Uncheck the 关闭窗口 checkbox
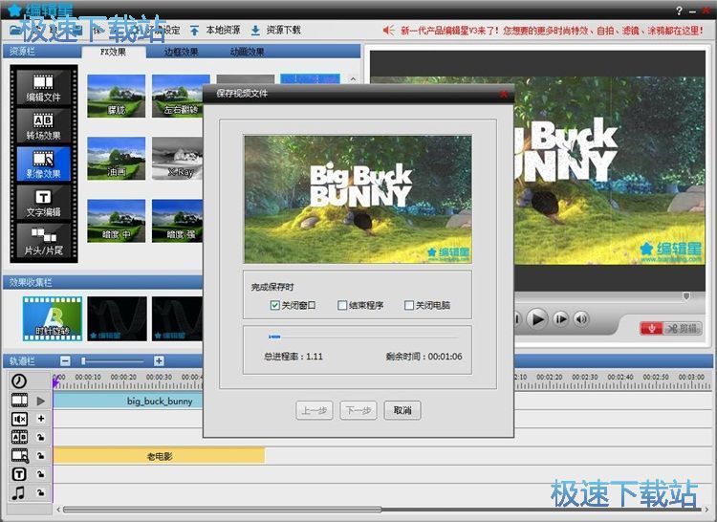717x522 pixels. pos(274,305)
